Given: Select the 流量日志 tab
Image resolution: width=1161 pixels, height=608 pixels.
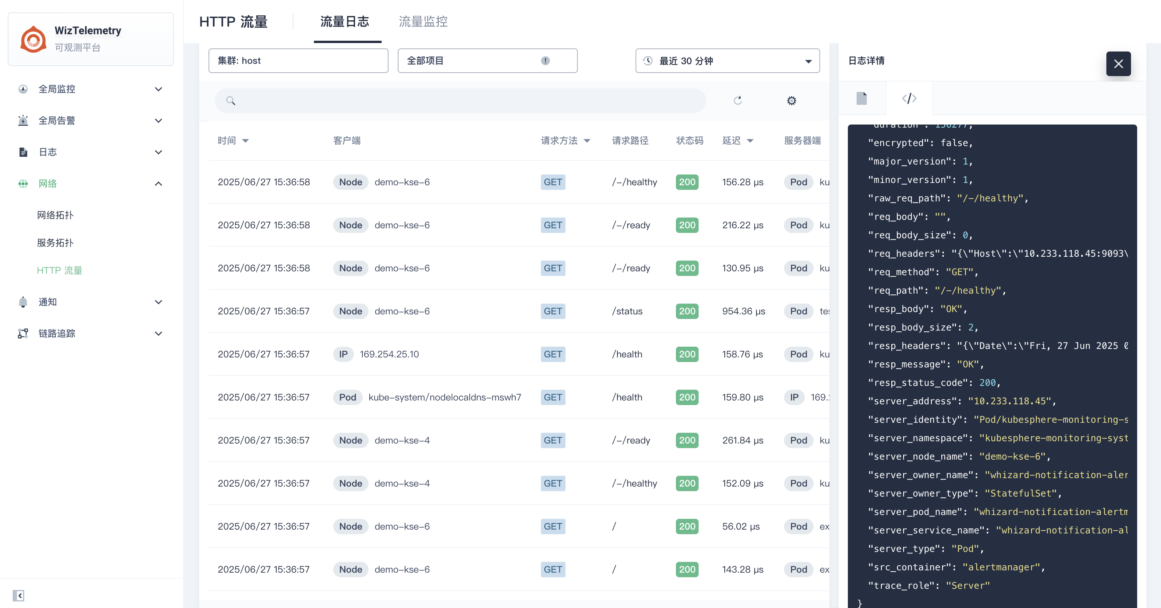Looking at the screenshot, I should pos(345,22).
